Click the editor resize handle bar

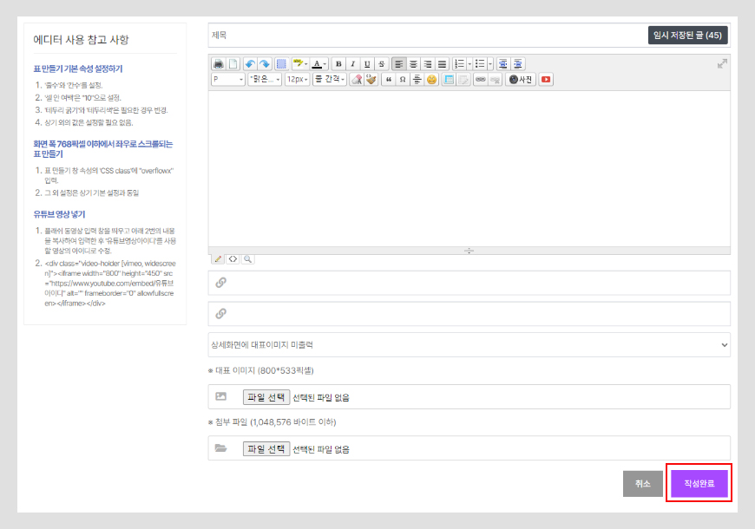point(469,251)
